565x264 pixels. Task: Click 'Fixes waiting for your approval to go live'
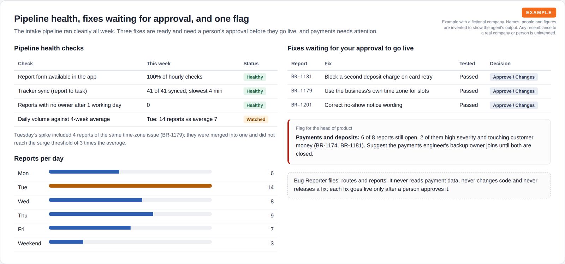click(x=350, y=48)
